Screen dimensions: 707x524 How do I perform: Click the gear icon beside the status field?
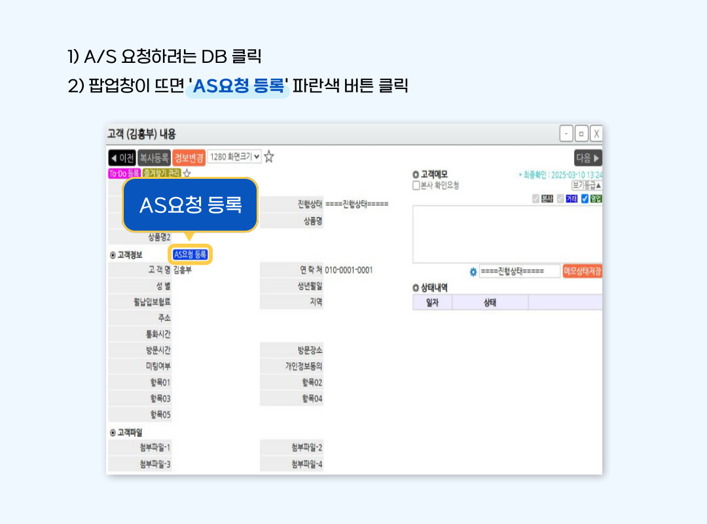(473, 271)
